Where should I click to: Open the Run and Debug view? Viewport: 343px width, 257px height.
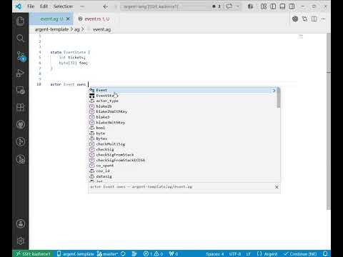pyautogui.click(x=21, y=74)
